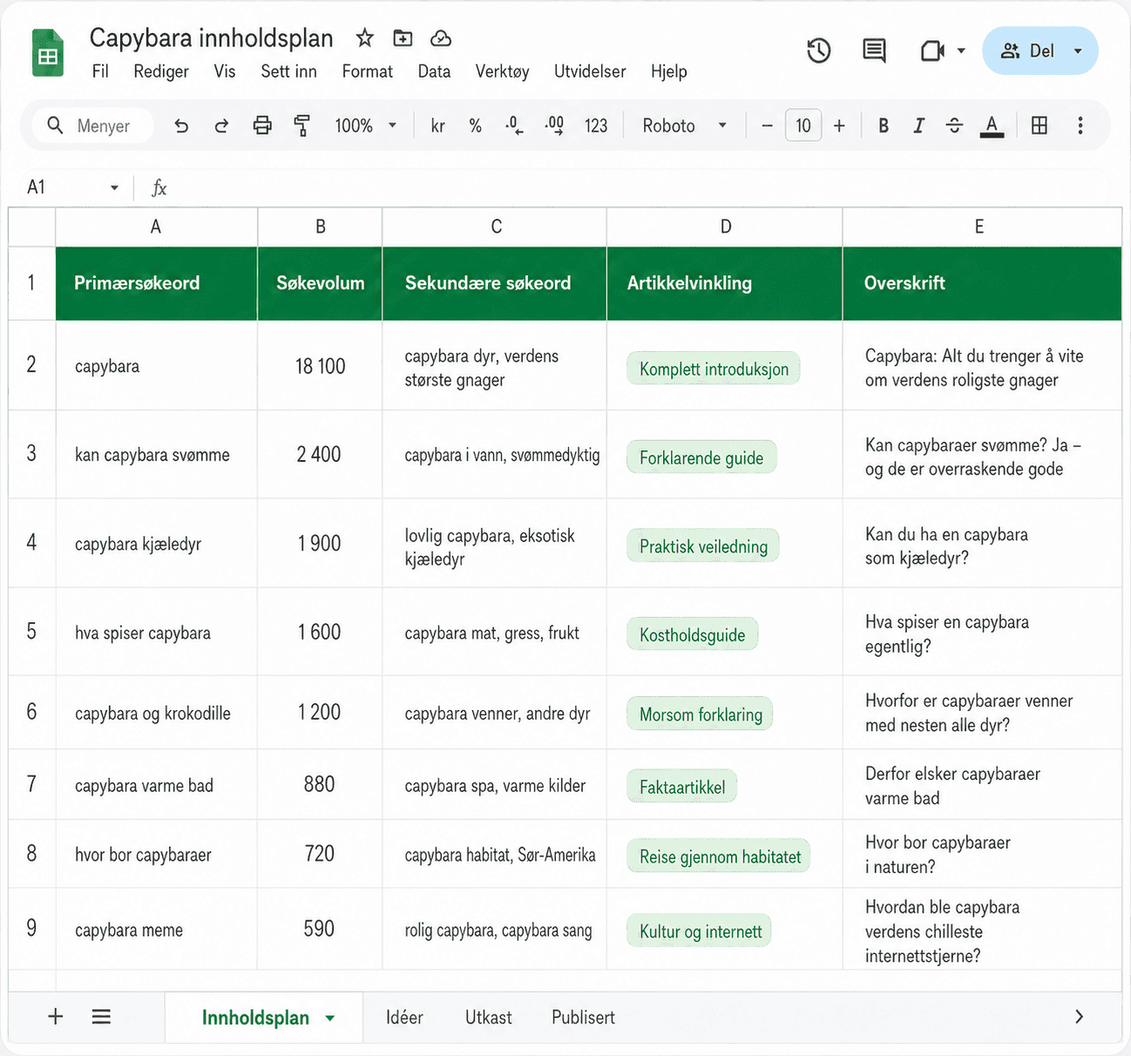Decrease font size with minus
This screenshot has width=1131, height=1056.
(767, 125)
